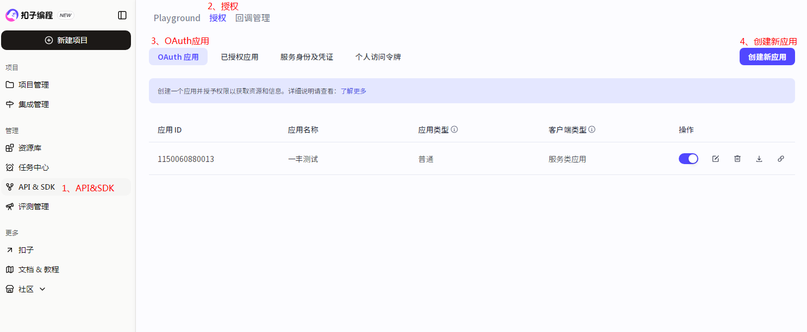The image size is (807, 332).
Task: Click the 创建新应用 button
Action: point(767,57)
